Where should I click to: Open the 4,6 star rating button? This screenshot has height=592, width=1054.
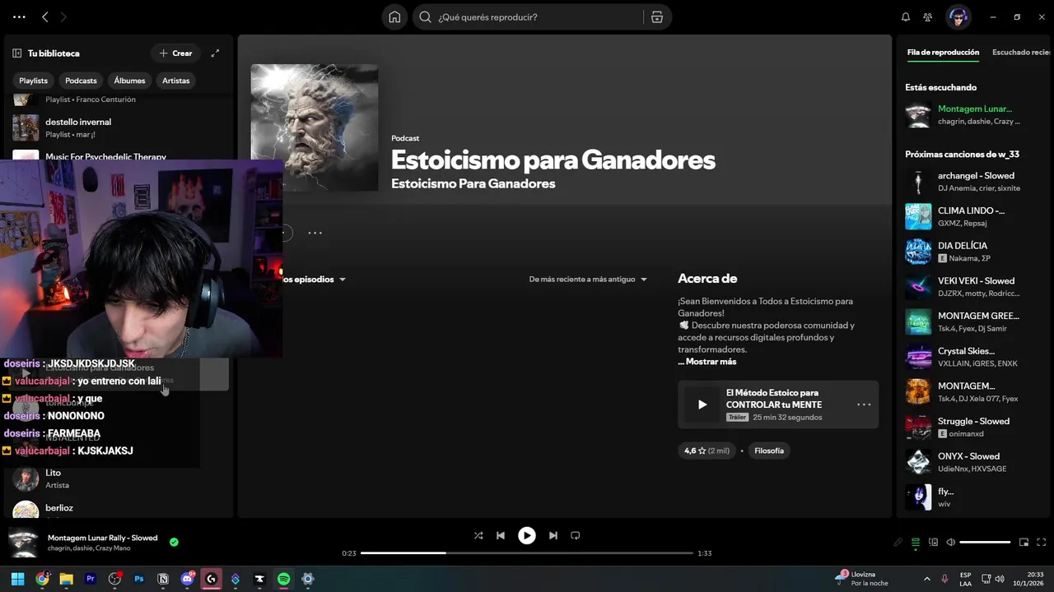tap(707, 451)
